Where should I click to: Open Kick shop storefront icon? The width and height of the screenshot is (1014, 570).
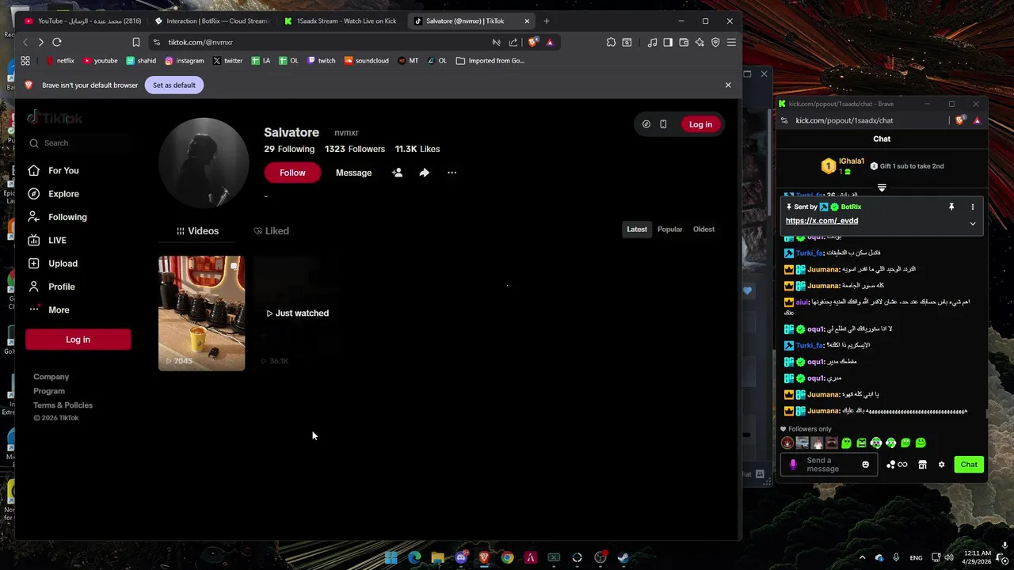tap(922, 465)
